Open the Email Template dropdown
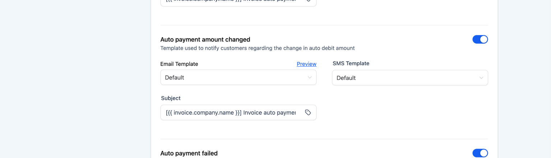 coord(238,77)
